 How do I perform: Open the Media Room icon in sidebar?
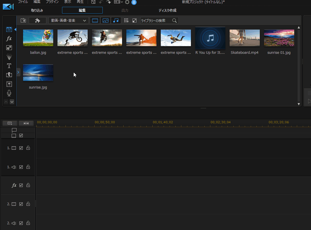point(9,29)
